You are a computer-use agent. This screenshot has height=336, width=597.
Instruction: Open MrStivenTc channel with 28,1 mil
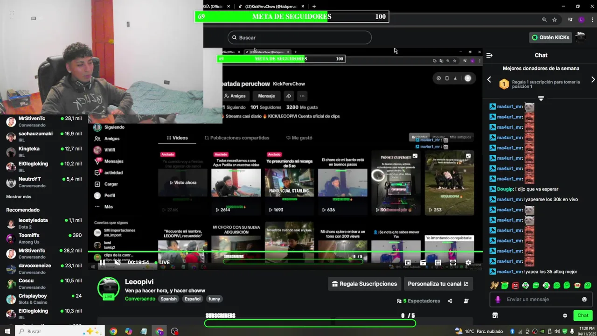44,122
